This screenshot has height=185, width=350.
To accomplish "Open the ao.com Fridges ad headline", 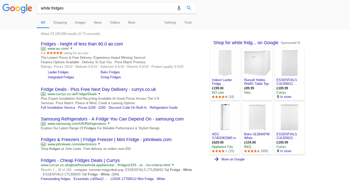I will (82, 44).
